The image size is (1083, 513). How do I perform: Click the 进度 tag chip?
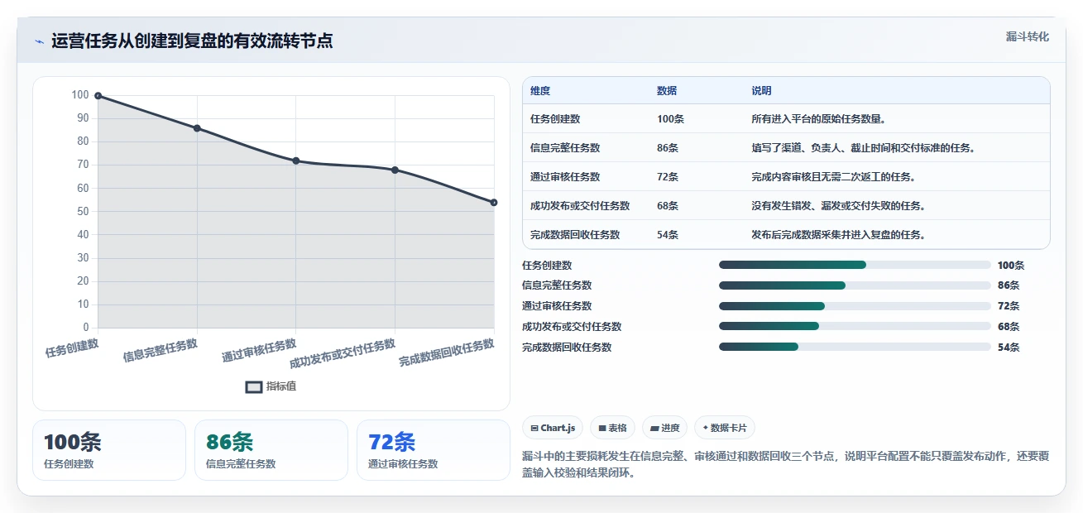[665, 428]
